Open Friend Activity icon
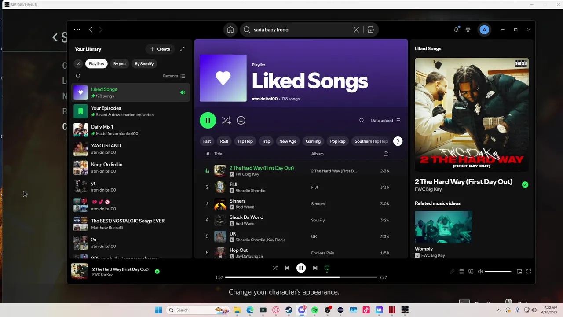 point(468,29)
